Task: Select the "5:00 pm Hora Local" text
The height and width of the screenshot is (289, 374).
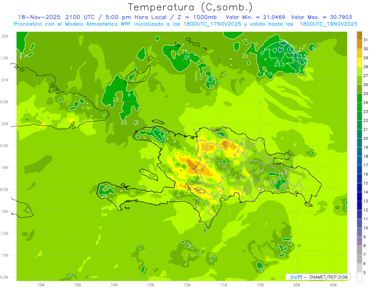Action: (x=136, y=17)
